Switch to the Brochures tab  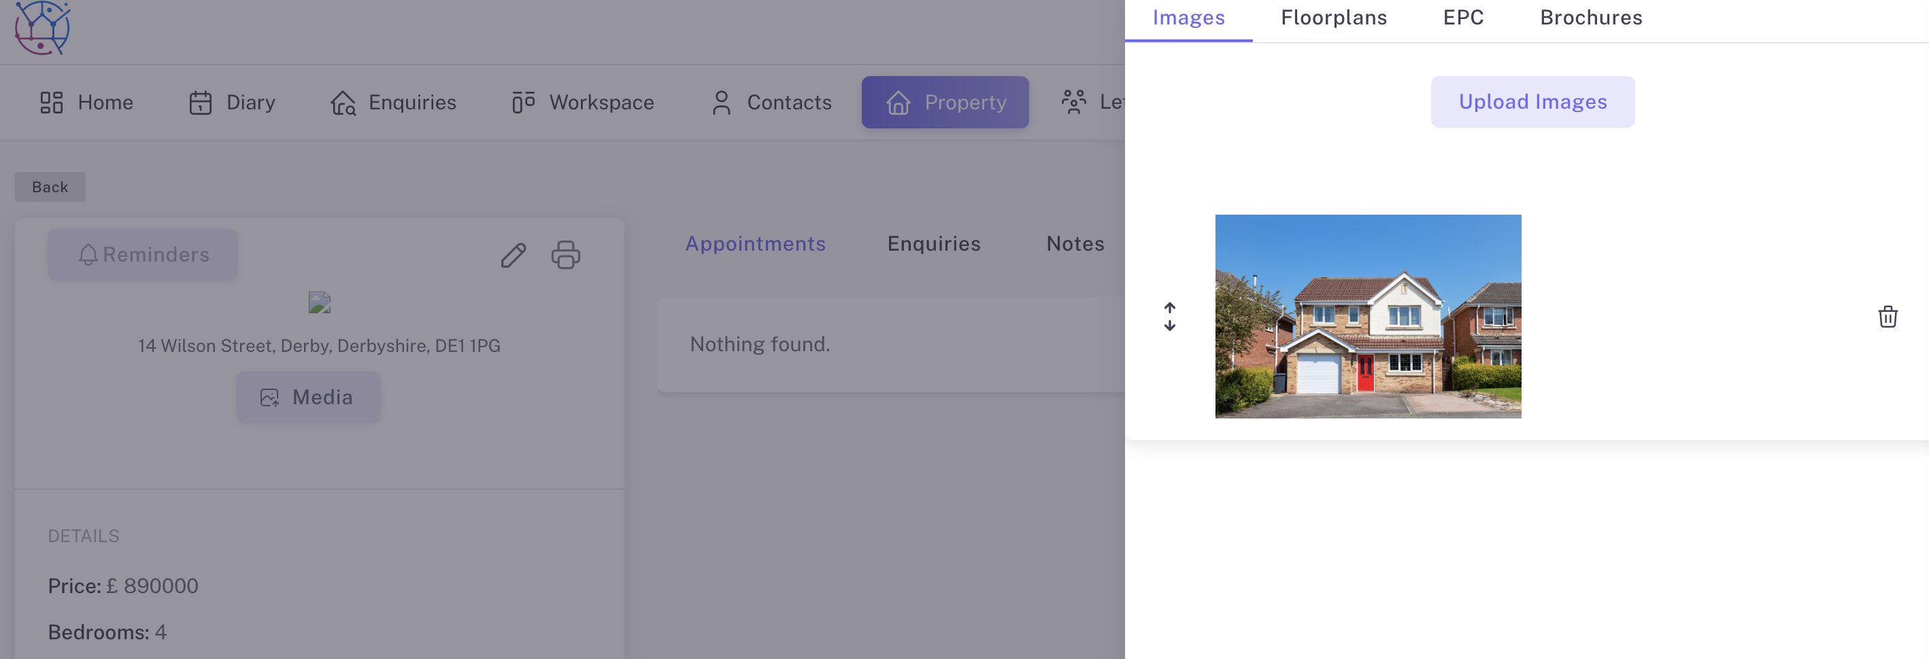1590,17
